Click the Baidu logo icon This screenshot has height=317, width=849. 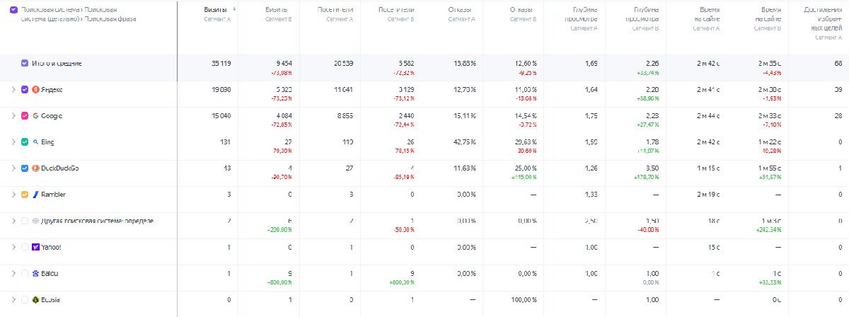coord(35,273)
